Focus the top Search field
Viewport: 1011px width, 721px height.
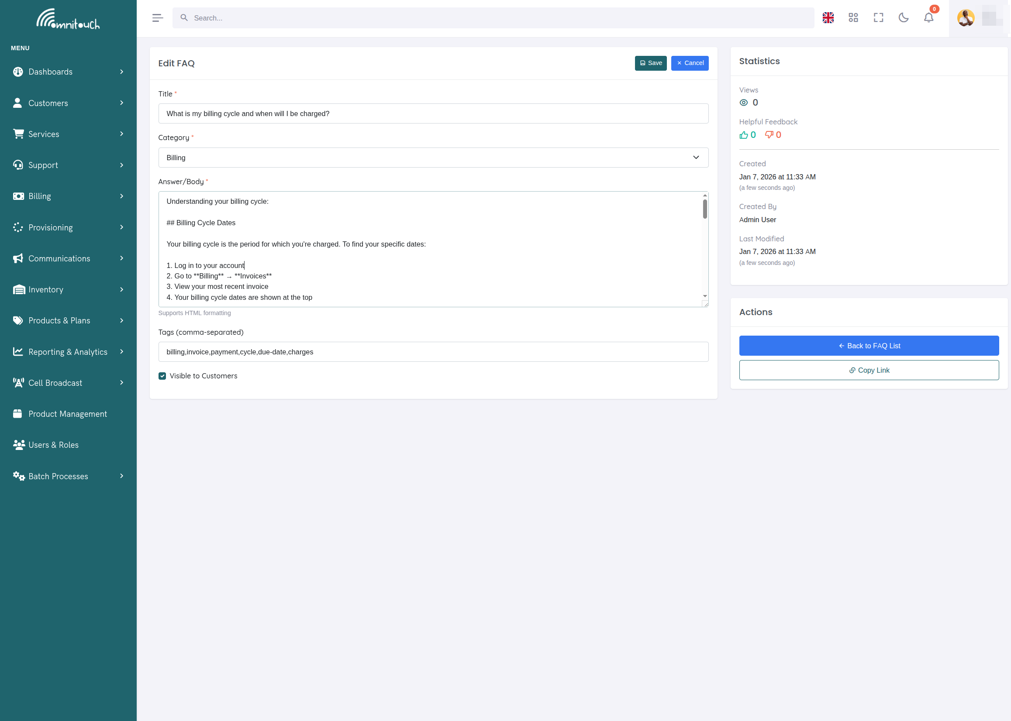(x=493, y=18)
